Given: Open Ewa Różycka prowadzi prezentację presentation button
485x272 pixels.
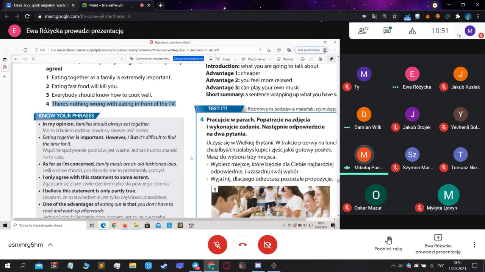Looking at the screenshot, I should (438, 244).
